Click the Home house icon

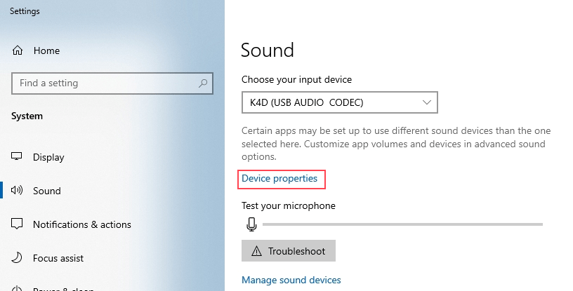[x=18, y=50]
